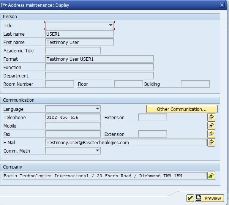This screenshot has width=229, height=205.
Task: Click the Format label
Action: click(11, 59)
